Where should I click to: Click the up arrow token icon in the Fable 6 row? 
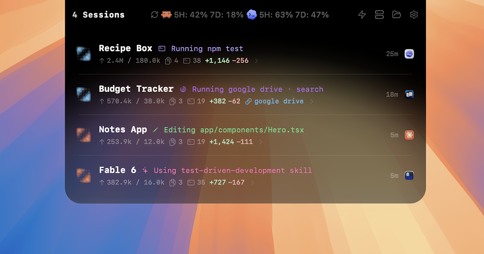point(102,183)
